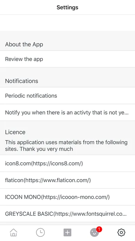135x241 pixels.
Task: Tap the red notification badge
Action: point(99,230)
